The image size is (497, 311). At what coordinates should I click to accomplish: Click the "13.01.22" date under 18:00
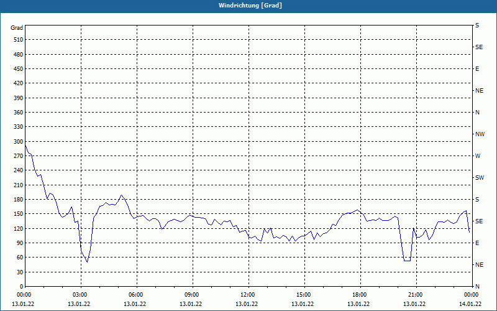point(358,304)
